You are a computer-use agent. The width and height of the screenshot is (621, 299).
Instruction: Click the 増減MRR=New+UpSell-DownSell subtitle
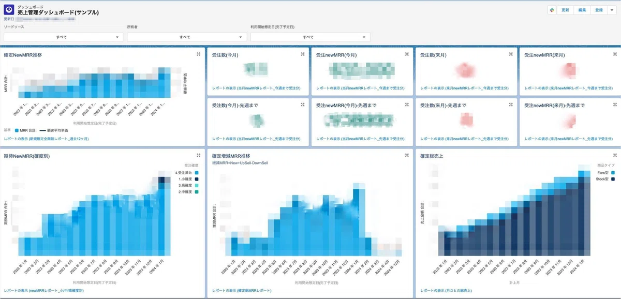click(240, 163)
